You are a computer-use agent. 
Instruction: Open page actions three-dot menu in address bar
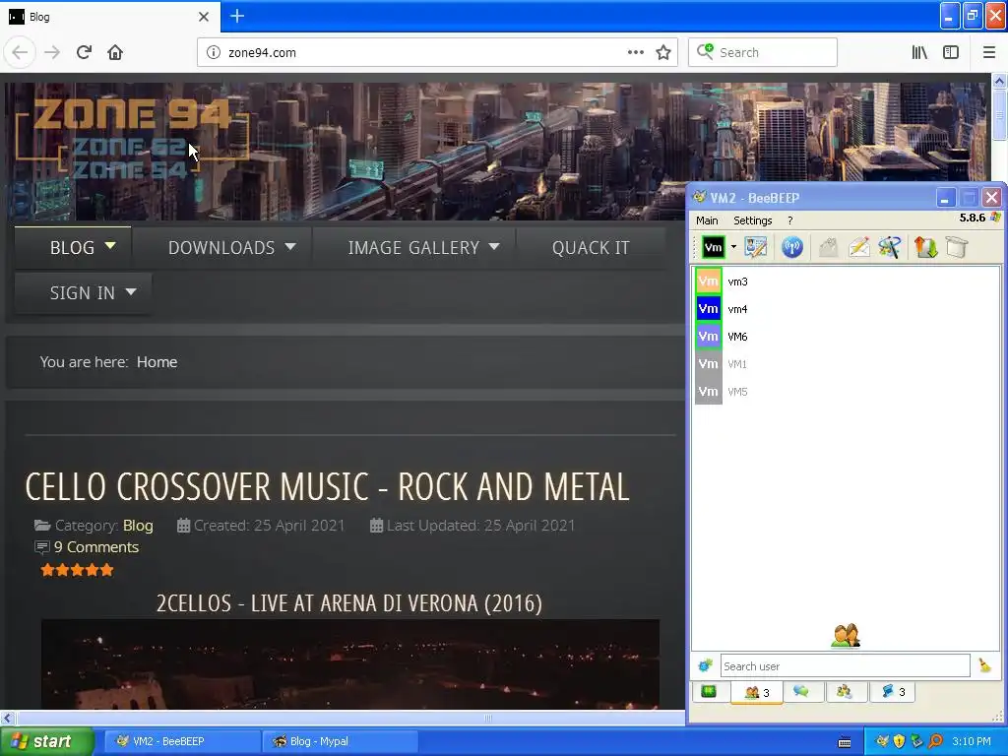point(636,52)
